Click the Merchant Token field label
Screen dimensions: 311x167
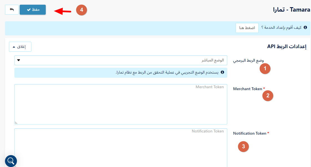pos(248,89)
